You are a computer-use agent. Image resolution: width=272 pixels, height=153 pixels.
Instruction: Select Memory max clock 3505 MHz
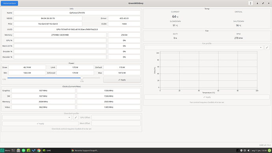pos(109,102)
